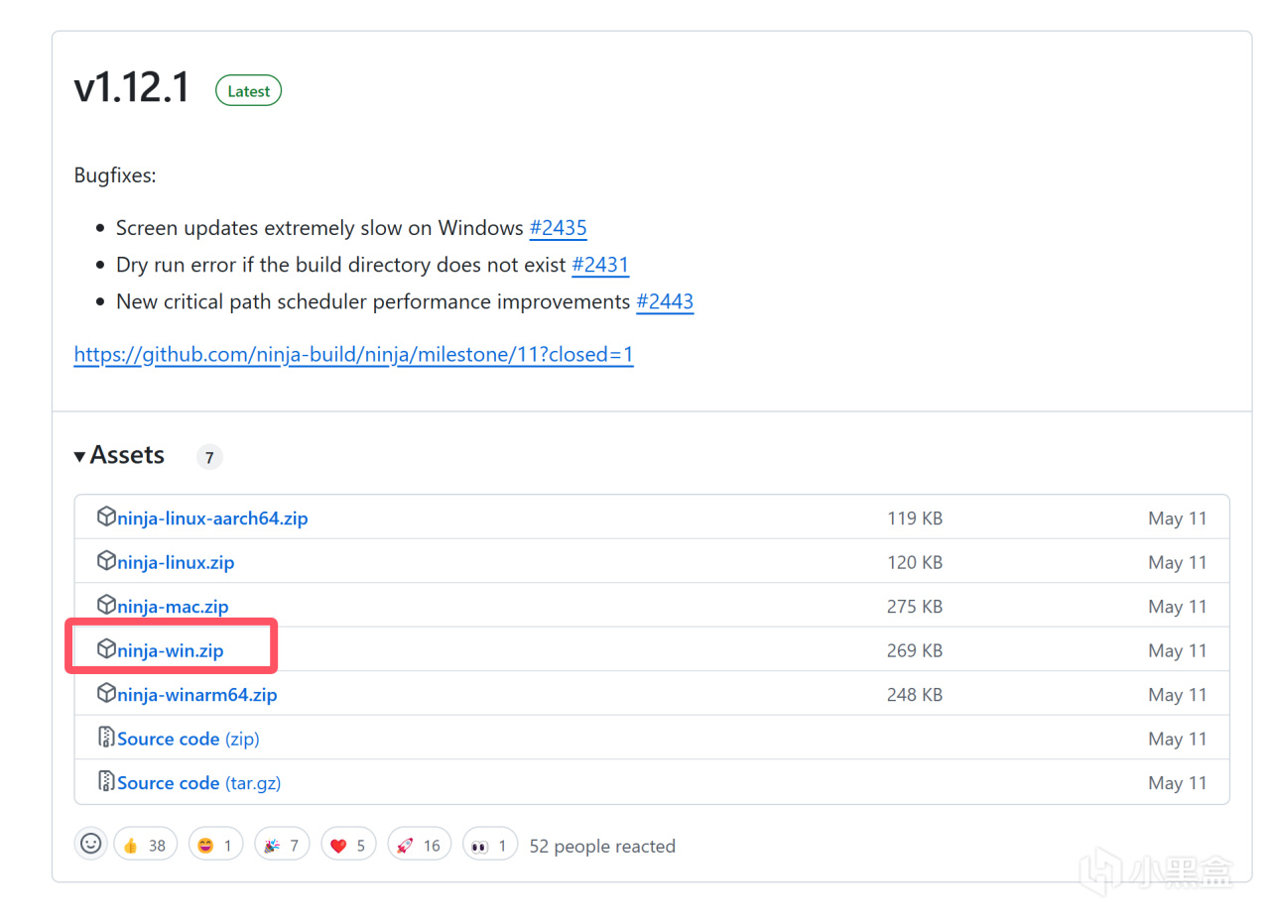The image size is (1270, 919).
Task: Click the '52 people reacted' text
Action: coord(602,847)
